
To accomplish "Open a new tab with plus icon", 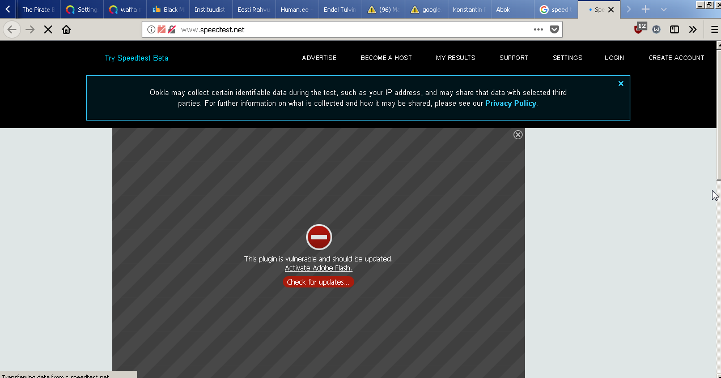I will point(645,9).
